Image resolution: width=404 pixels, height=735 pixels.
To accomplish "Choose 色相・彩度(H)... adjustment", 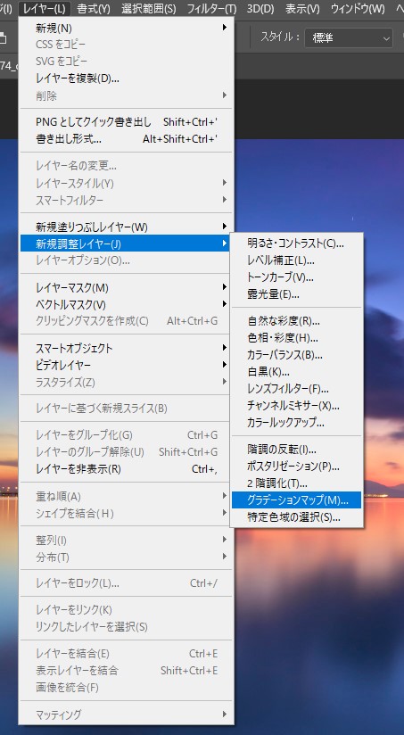I will pos(297,338).
